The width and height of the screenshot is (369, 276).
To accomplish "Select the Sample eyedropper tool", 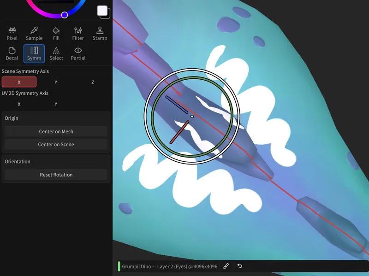I will pos(34,33).
